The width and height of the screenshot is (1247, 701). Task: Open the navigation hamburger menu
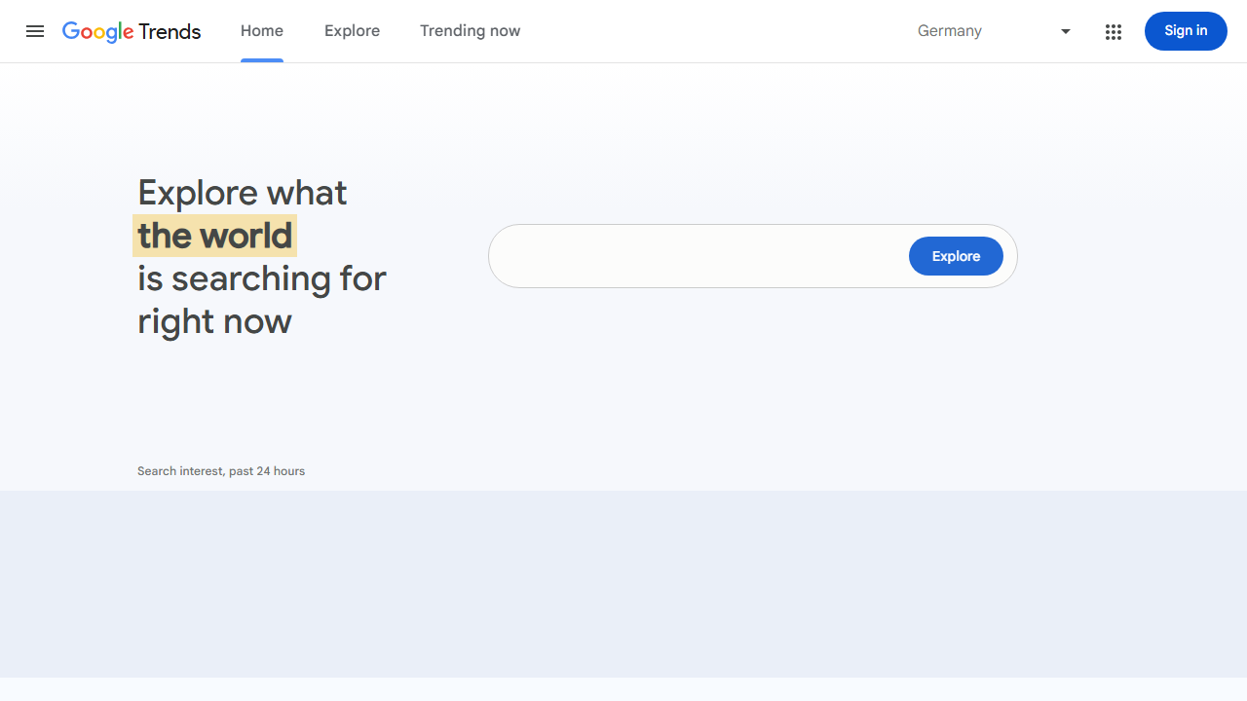35,31
